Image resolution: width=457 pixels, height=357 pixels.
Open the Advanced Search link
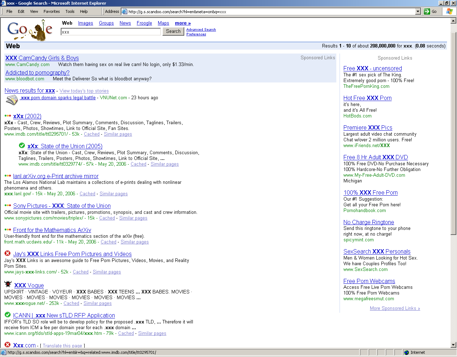click(x=201, y=30)
